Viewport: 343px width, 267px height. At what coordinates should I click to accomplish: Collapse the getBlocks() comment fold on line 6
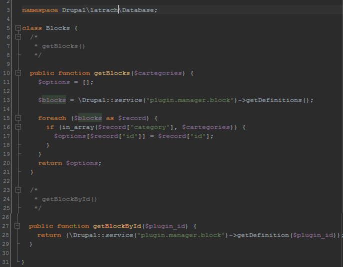[x=18, y=36]
